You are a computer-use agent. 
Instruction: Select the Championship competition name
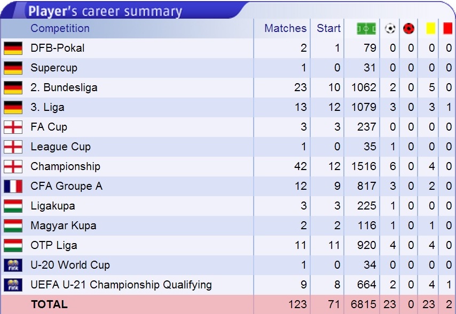(x=66, y=166)
